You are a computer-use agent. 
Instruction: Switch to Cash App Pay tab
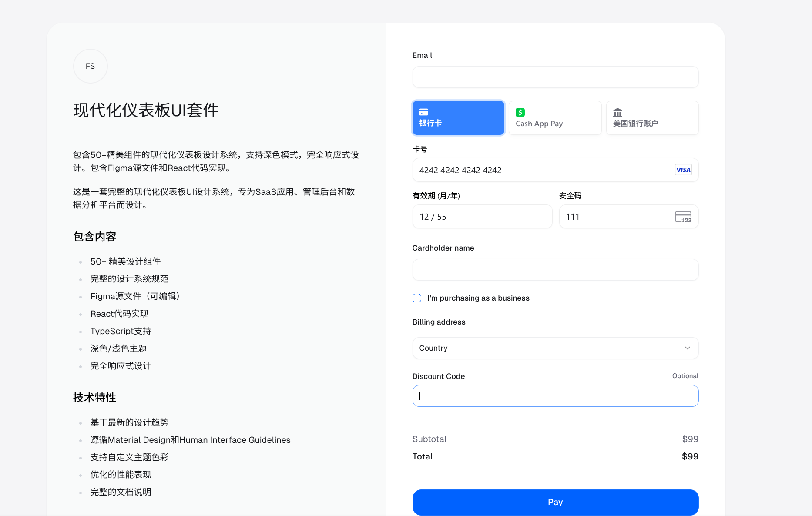(x=555, y=118)
